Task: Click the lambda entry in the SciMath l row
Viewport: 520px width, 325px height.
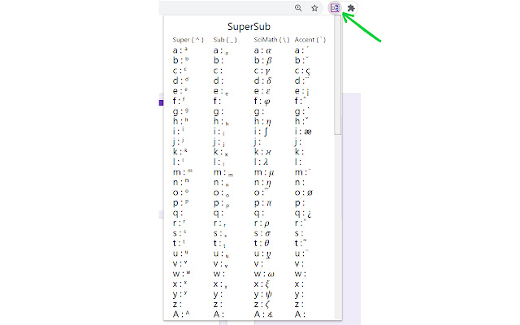Action: tap(266, 162)
